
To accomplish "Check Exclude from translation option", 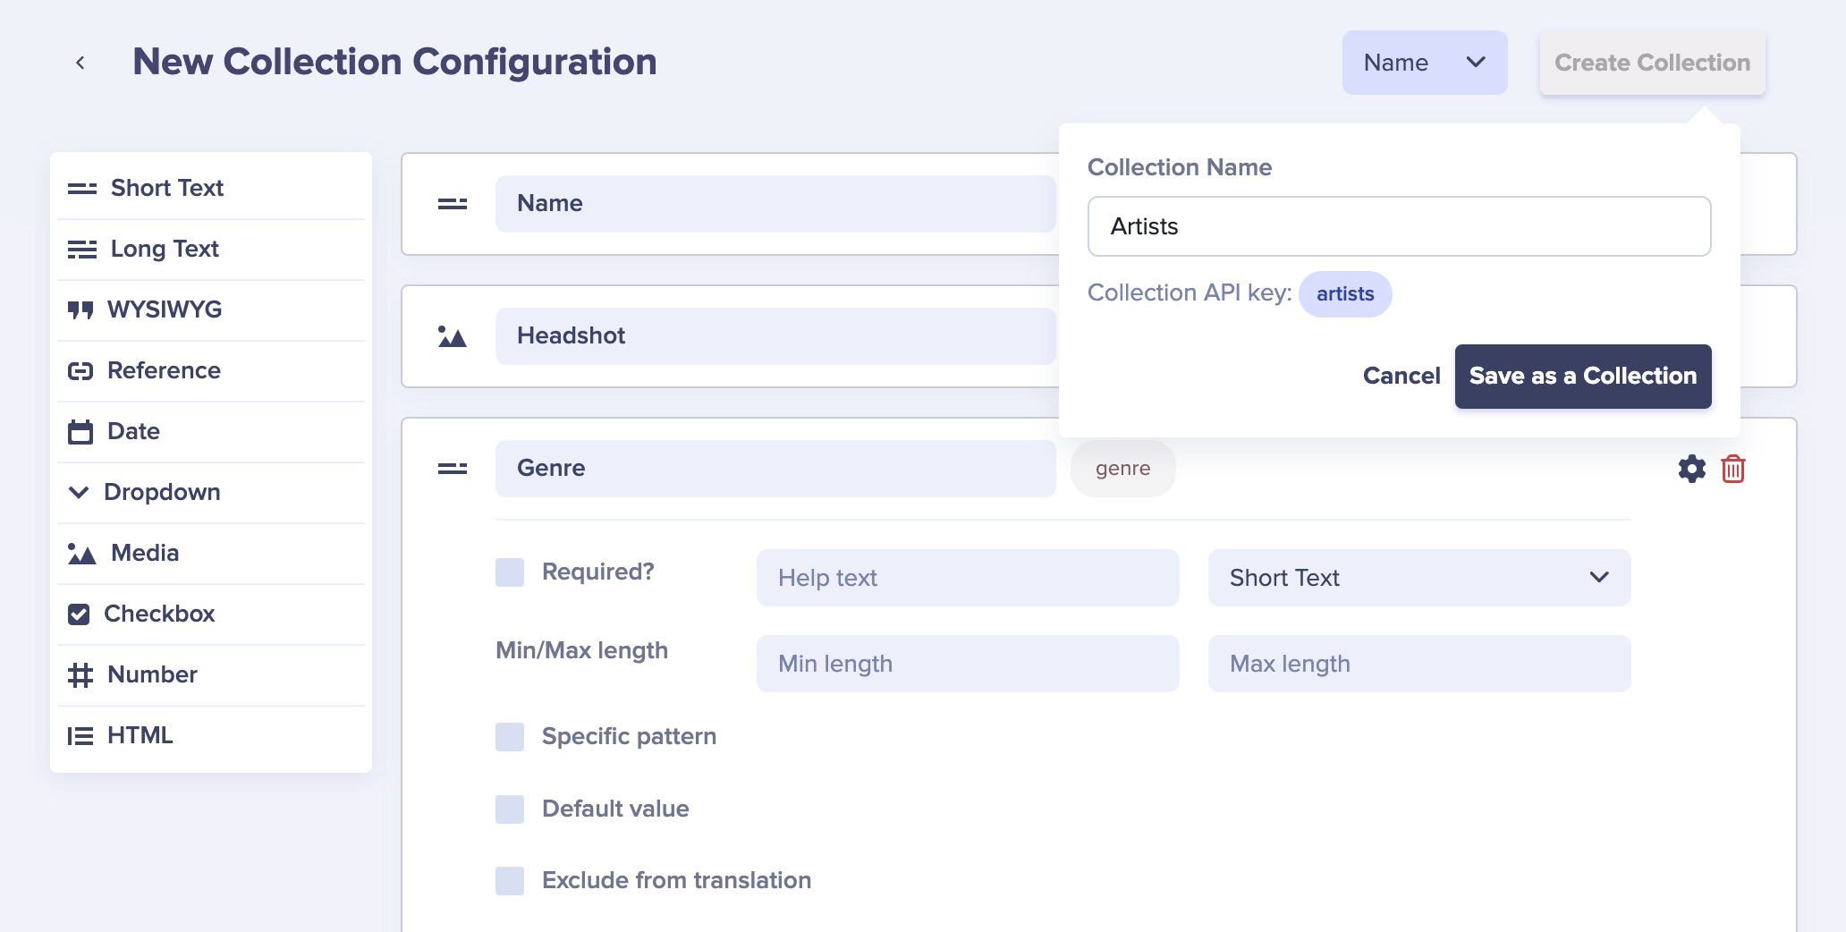I will 510,881.
